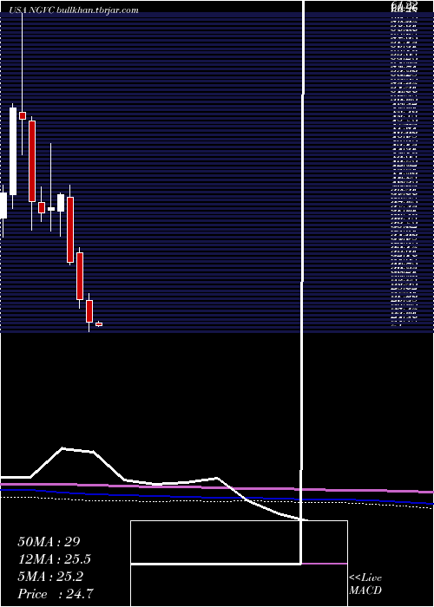Select the "5MA : 25.2" indicator value
The width and height of the screenshot is (434, 607).
(50, 577)
